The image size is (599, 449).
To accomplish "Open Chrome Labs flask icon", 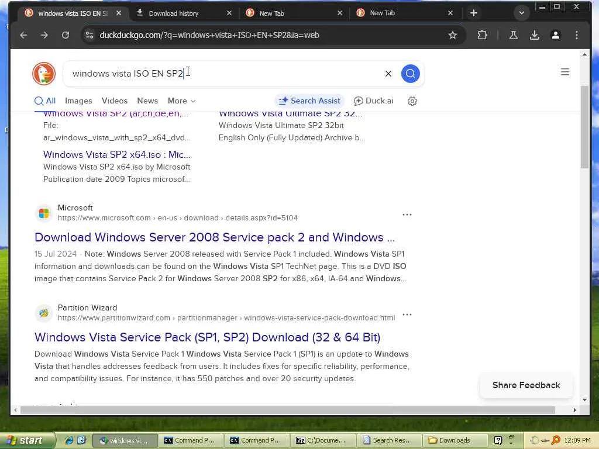I will [514, 35].
